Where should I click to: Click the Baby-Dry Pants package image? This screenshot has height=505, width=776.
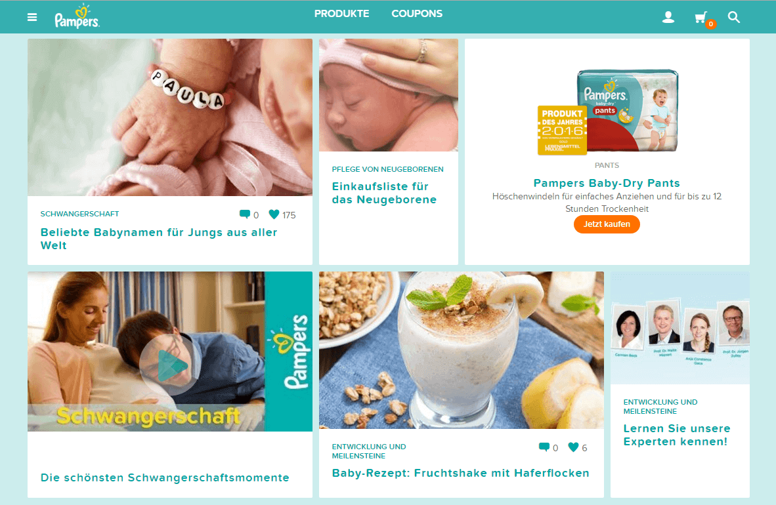coord(608,112)
